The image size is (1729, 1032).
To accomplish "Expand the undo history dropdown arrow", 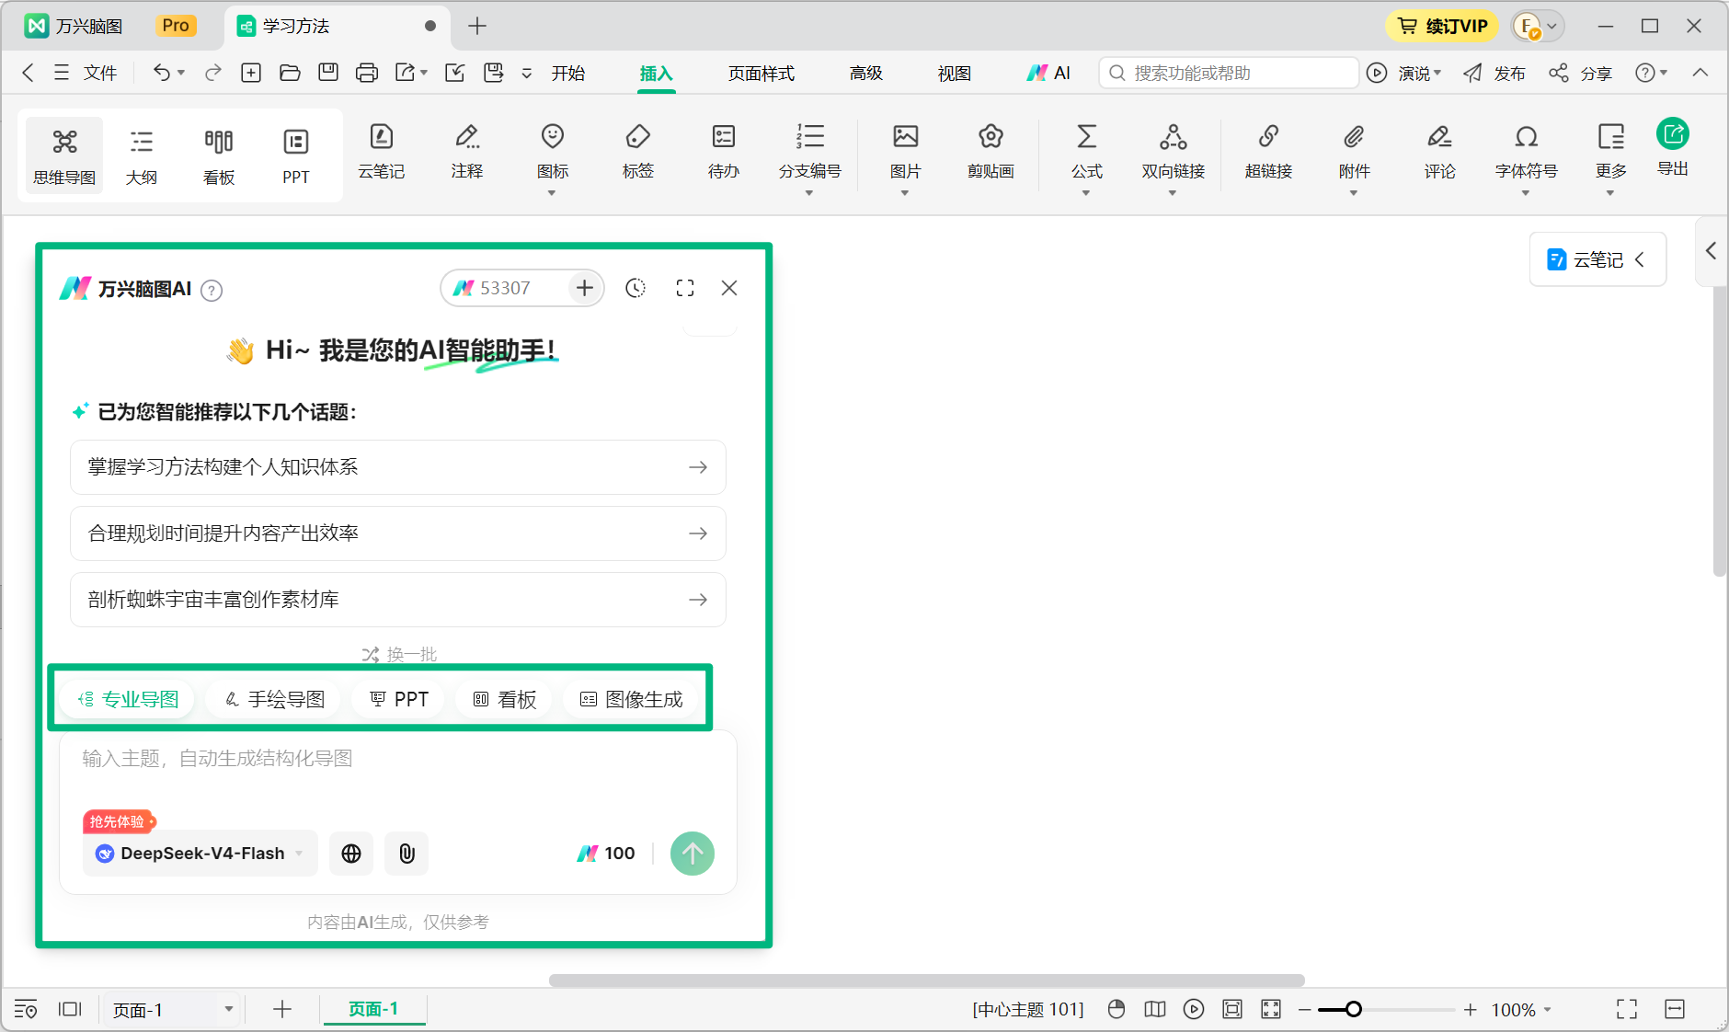I will coord(181,73).
